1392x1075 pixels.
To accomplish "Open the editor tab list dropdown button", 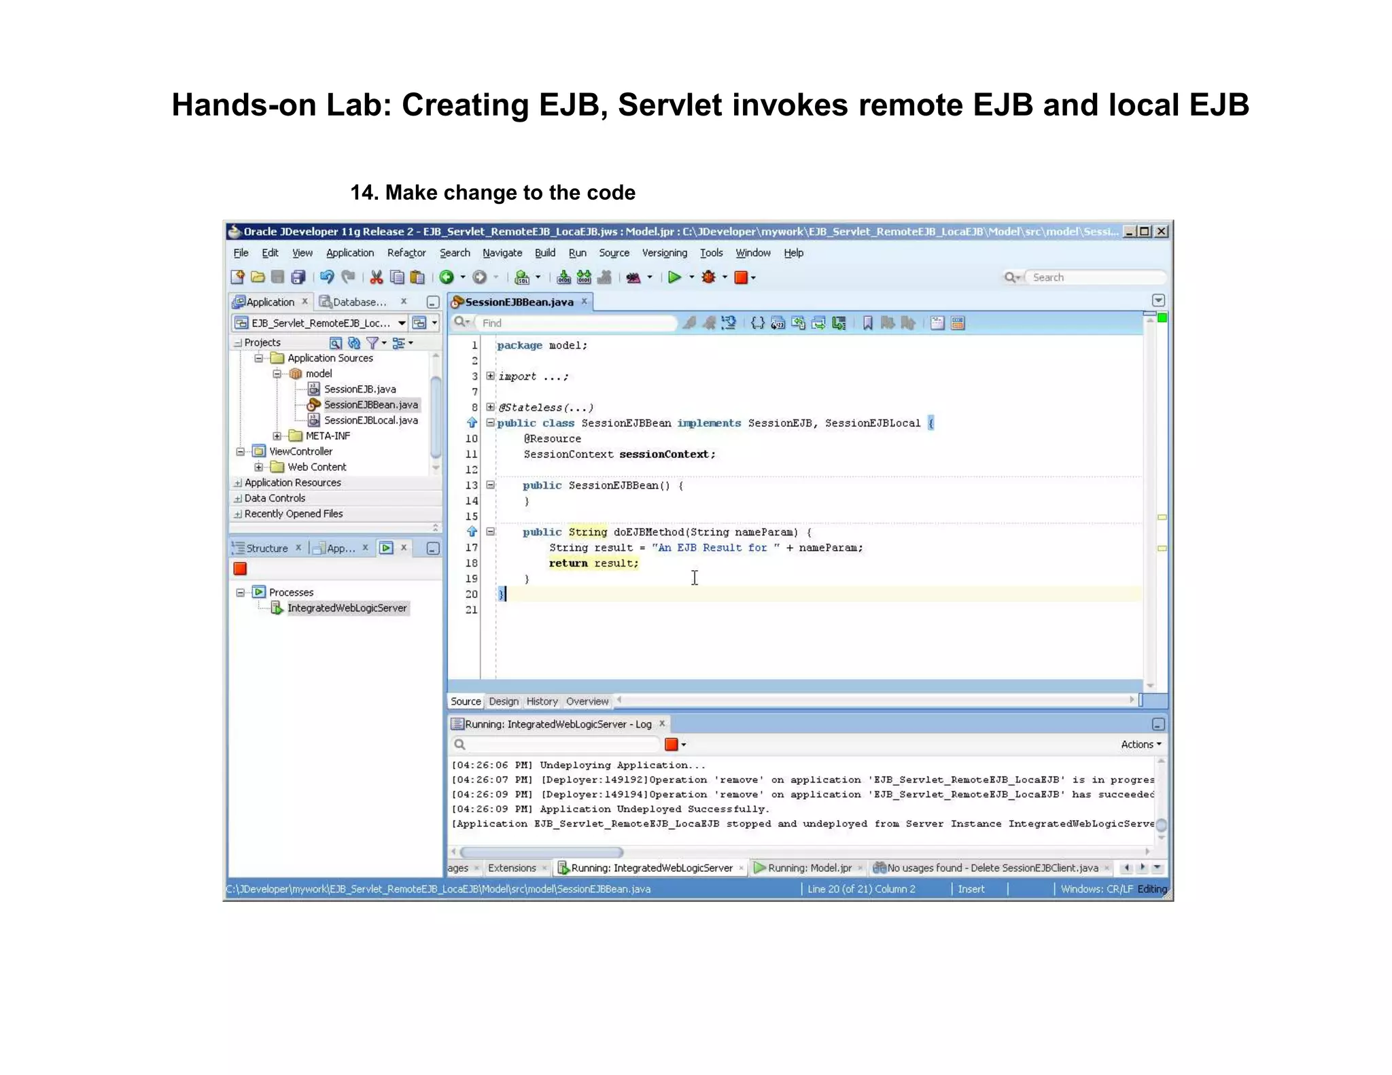I will point(1159,300).
